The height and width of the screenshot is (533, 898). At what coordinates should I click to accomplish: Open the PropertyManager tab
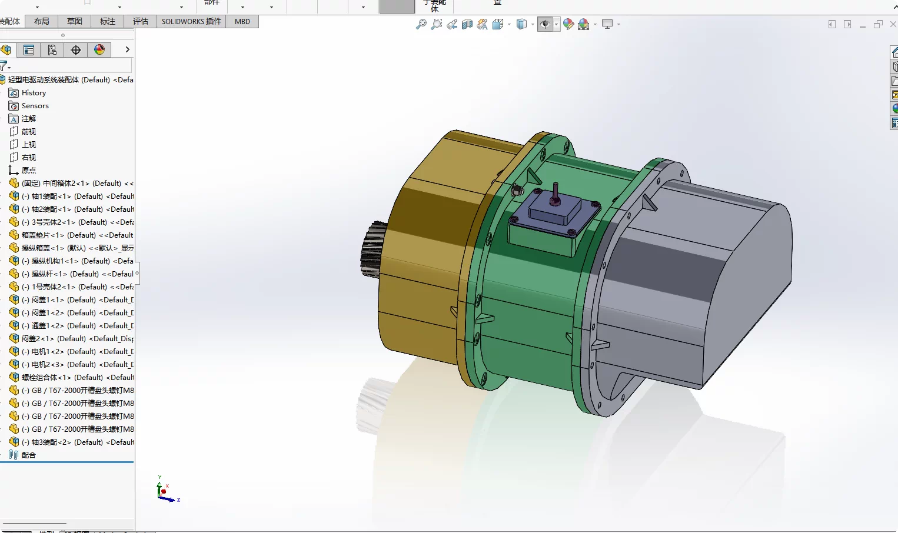pyautogui.click(x=28, y=50)
